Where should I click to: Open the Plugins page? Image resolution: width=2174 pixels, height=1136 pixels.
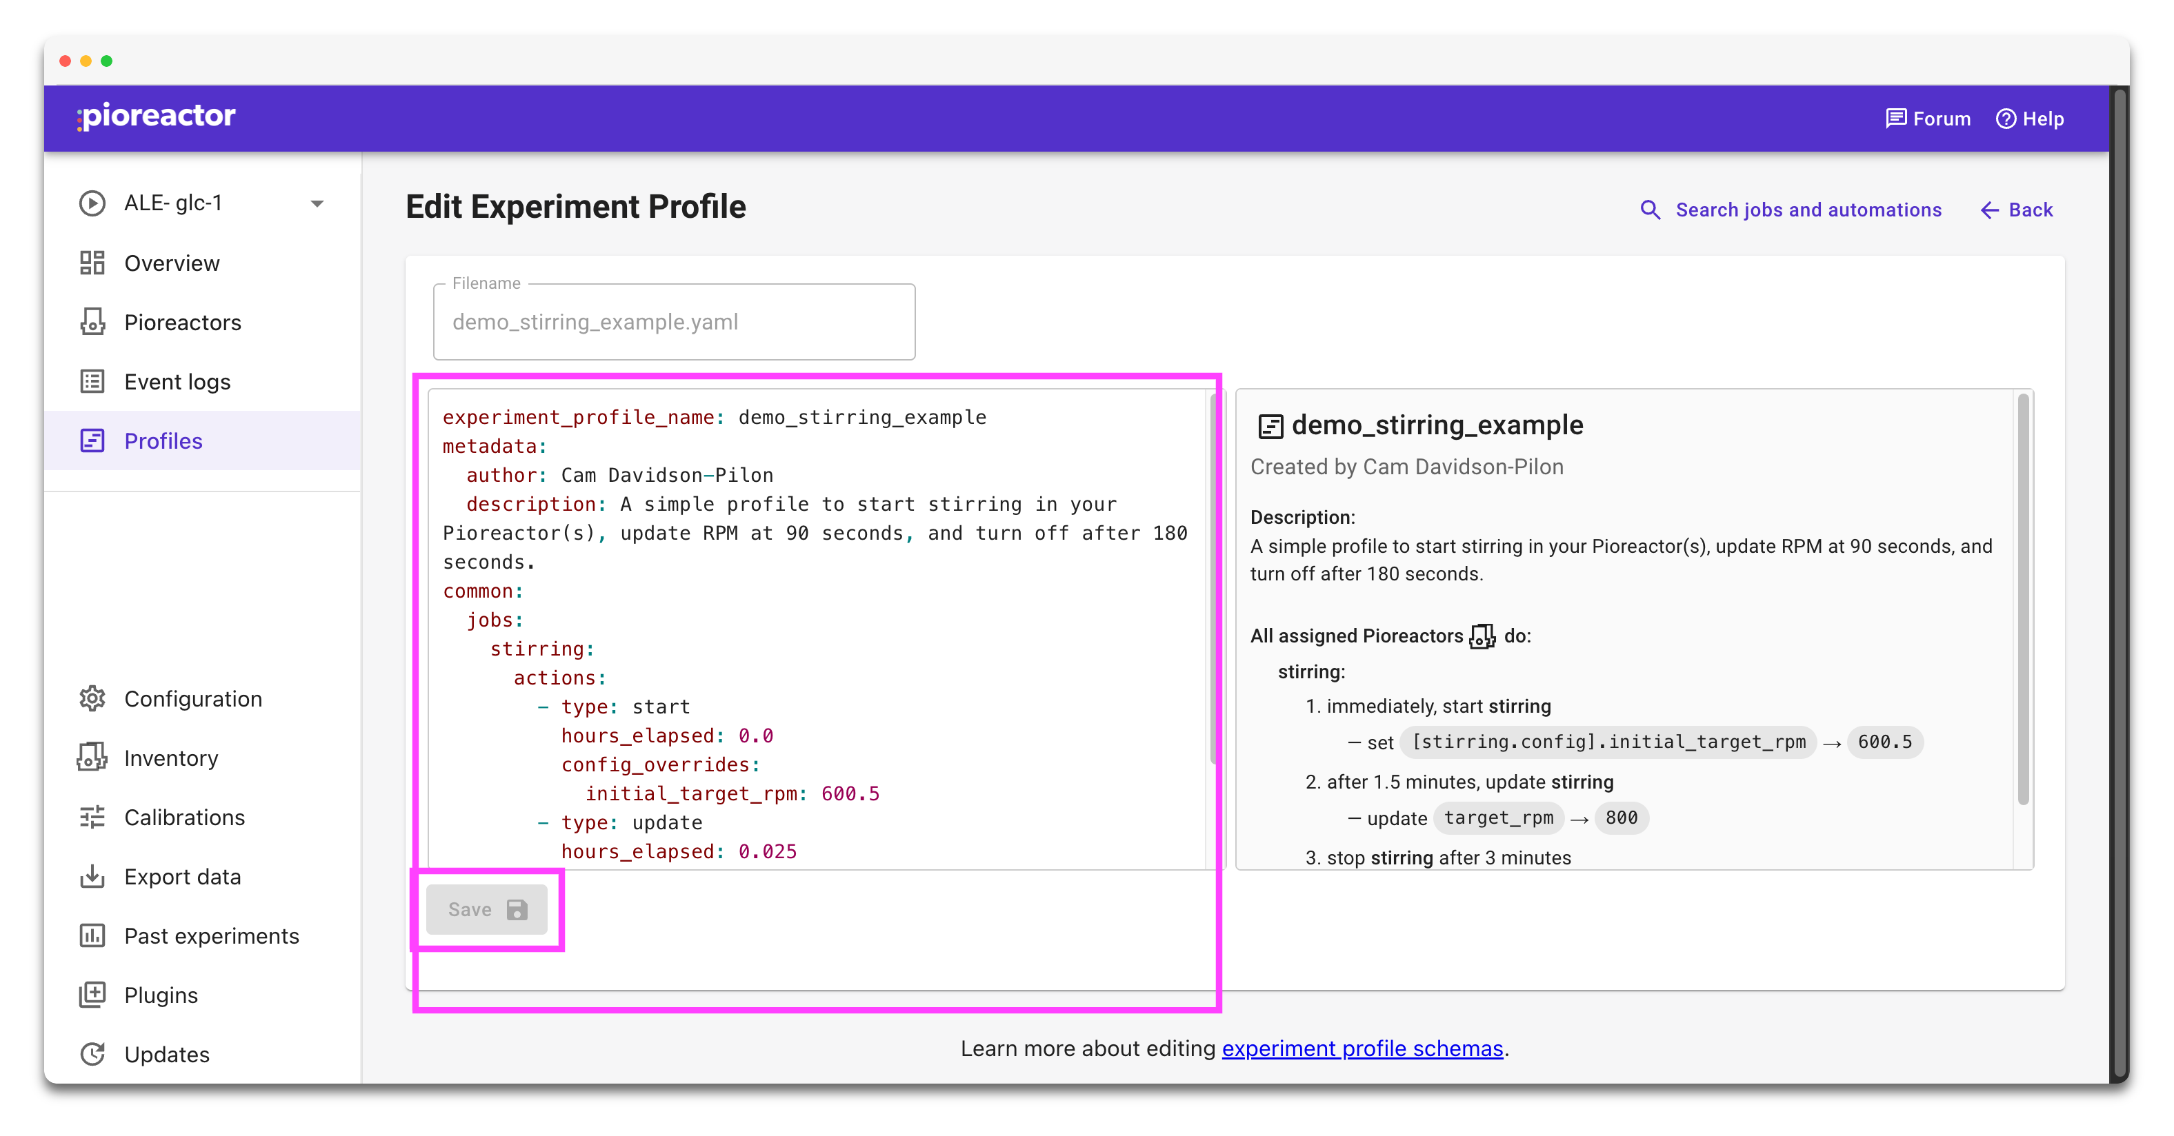tap(162, 994)
